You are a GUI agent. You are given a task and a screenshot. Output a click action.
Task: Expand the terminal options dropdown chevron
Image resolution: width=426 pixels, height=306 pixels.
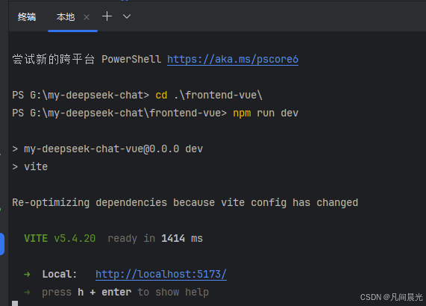(127, 16)
